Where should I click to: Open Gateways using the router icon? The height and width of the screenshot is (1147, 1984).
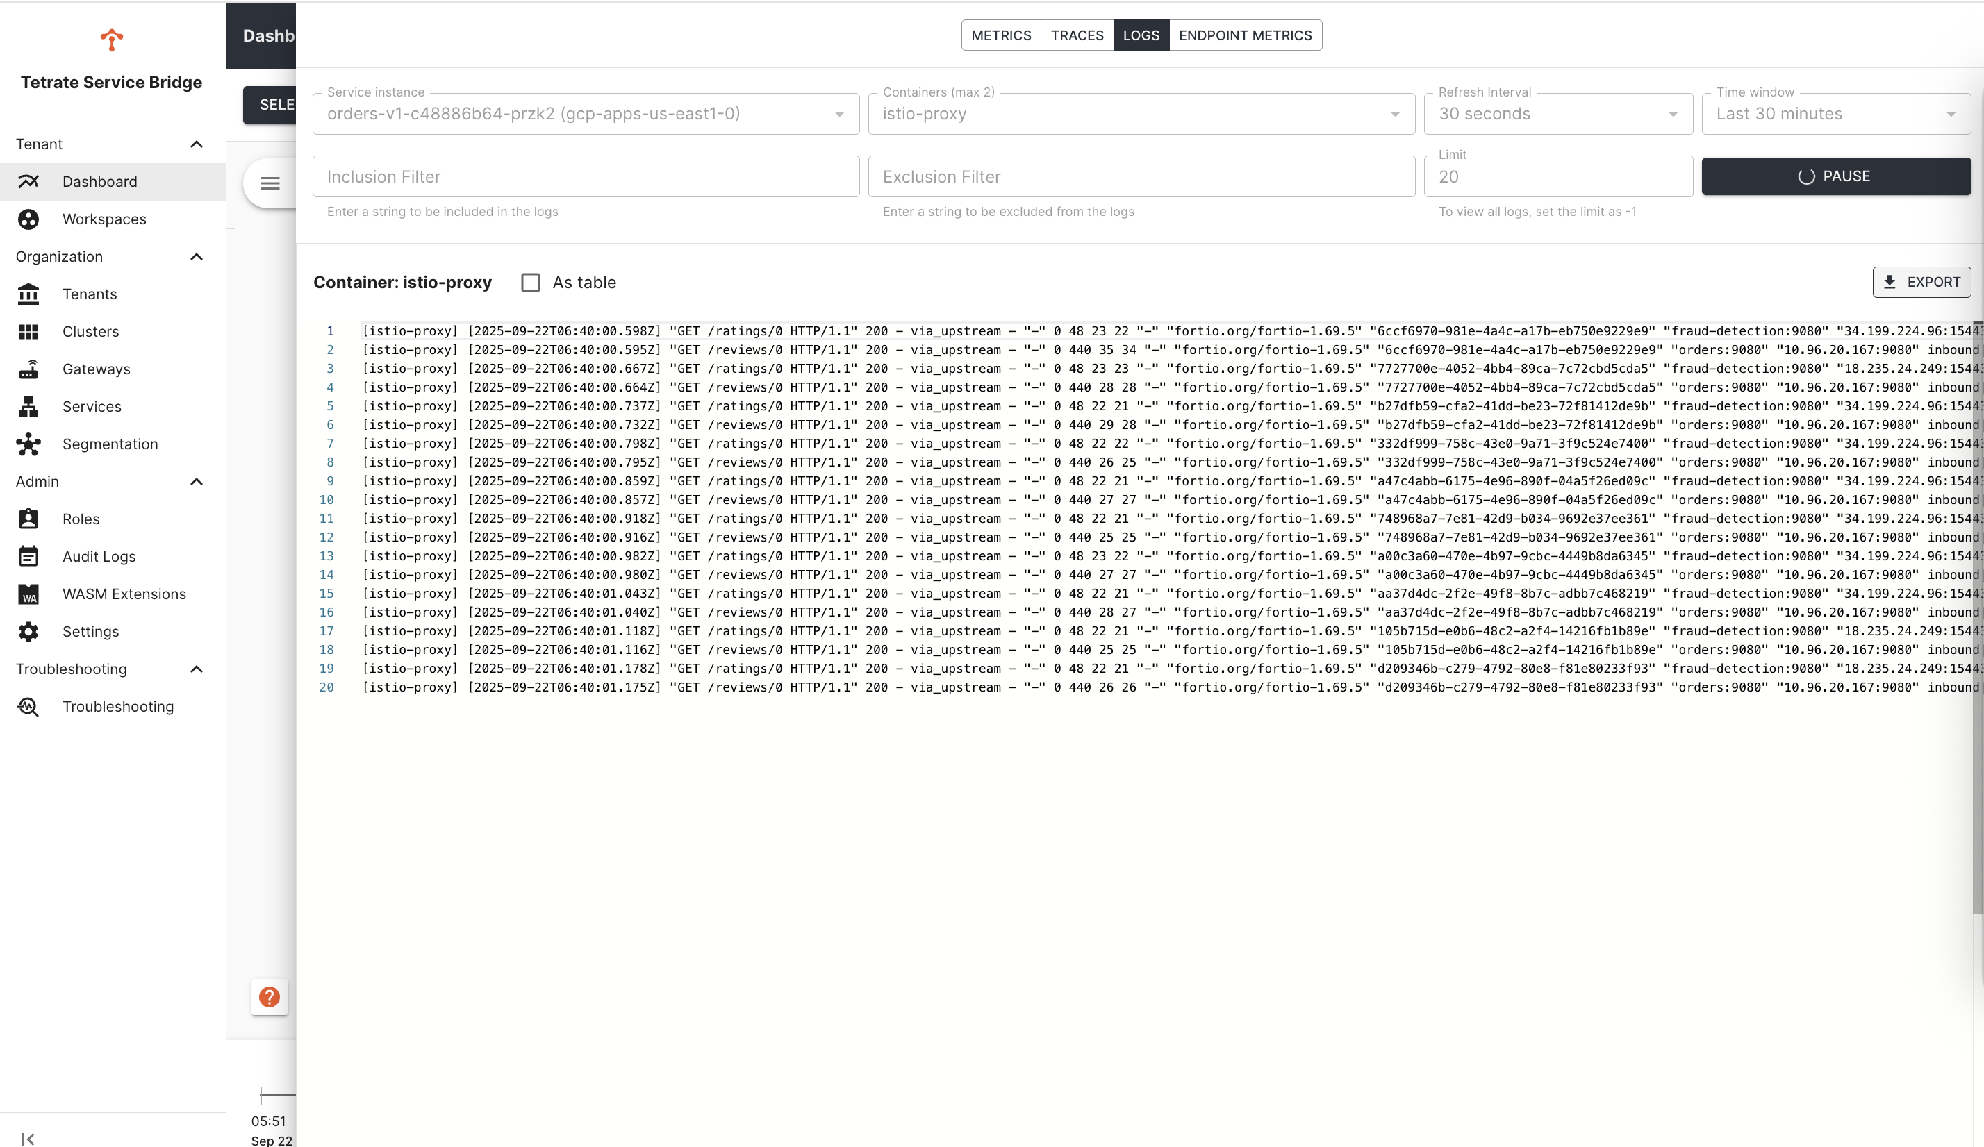tap(28, 369)
